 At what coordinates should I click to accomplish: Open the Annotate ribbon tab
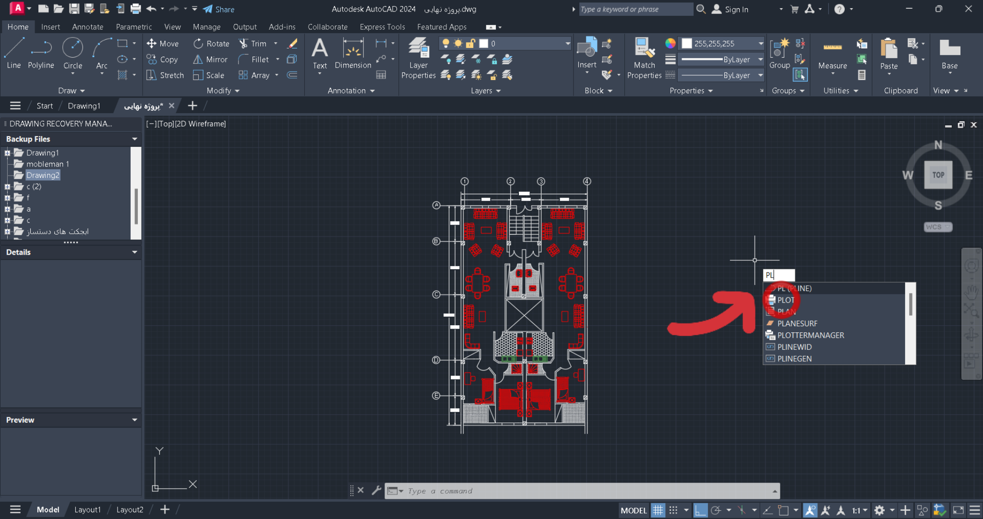[87, 27]
